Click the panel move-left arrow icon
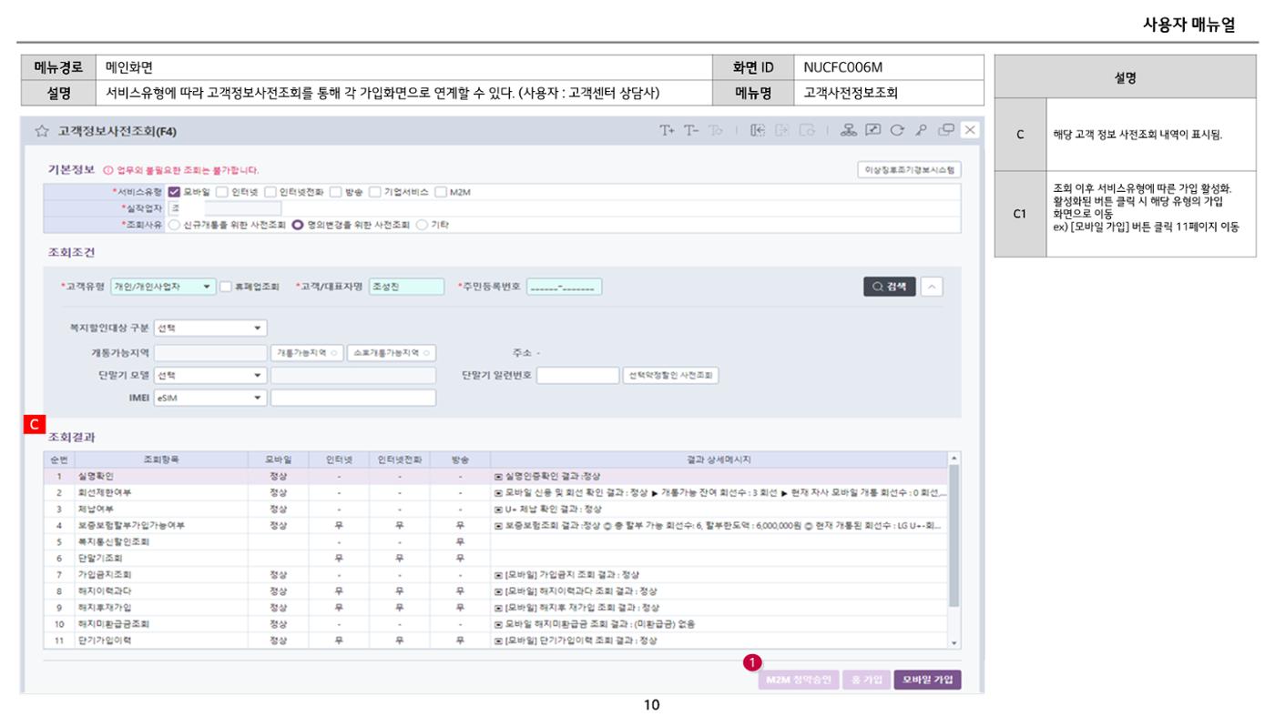Image resolution: width=1275 pixels, height=717 pixels. 757,131
